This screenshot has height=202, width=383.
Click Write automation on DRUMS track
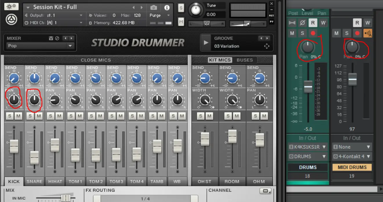pos(323,23)
